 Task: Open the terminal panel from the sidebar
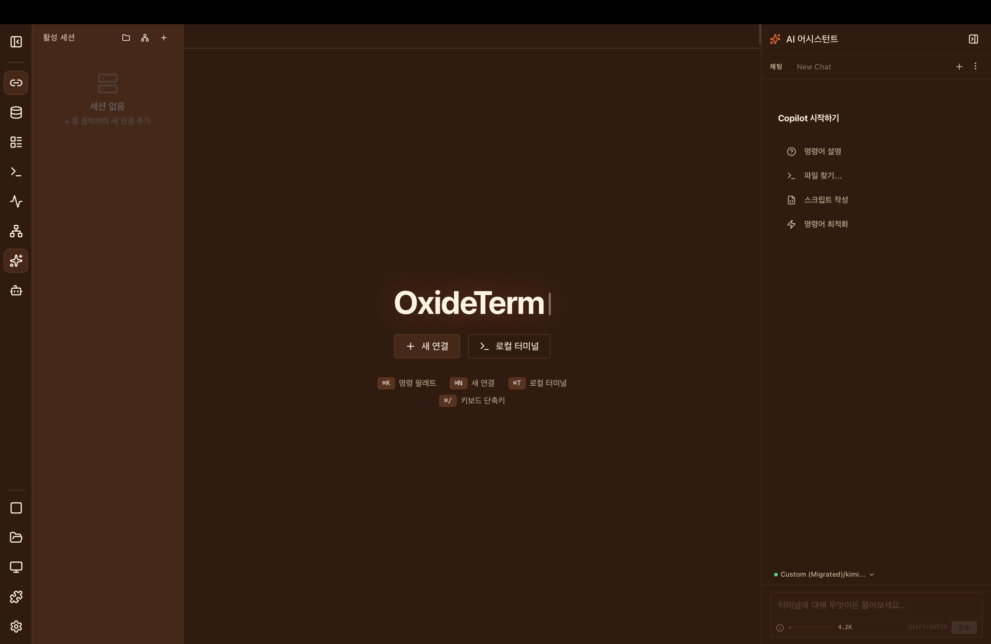click(x=16, y=171)
